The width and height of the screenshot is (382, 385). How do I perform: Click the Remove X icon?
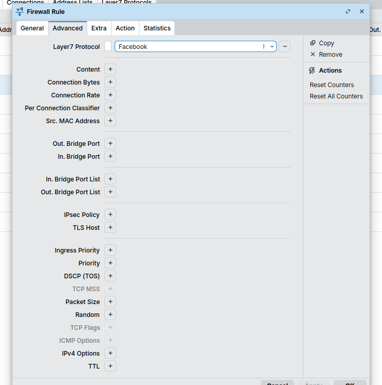313,55
